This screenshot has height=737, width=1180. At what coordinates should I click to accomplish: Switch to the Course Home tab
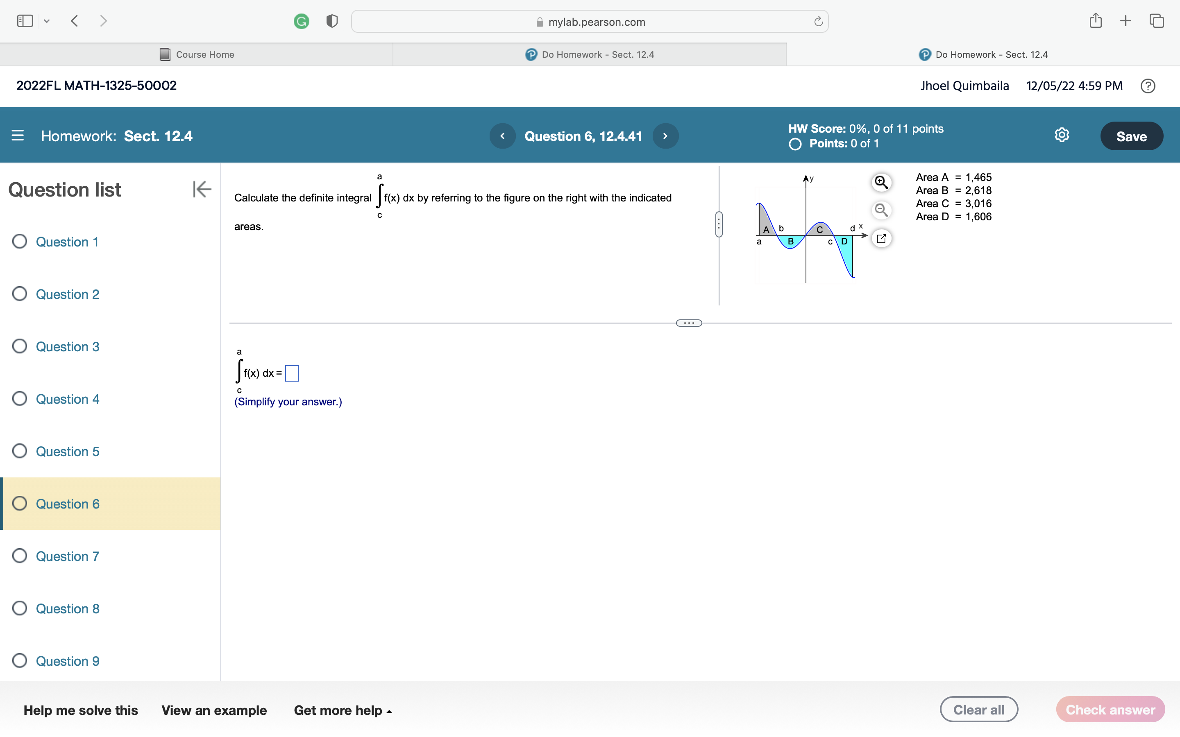(x=197, y=54)
